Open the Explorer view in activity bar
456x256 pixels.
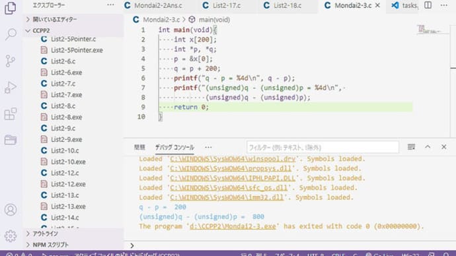11,8
